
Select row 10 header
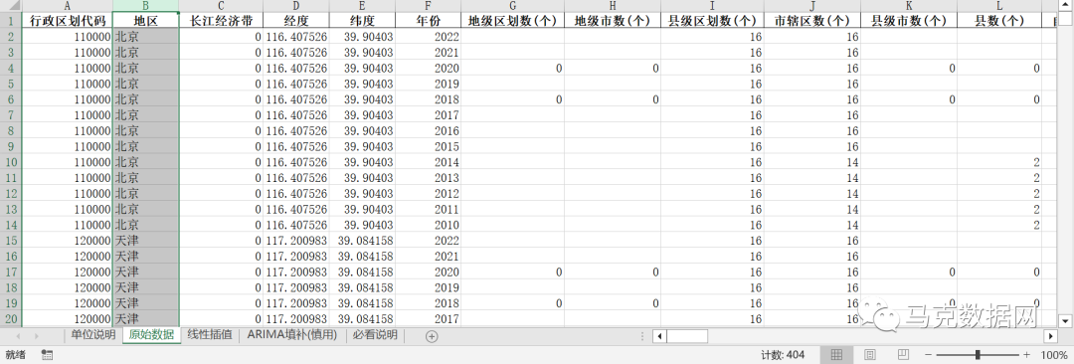coord(11,162)
